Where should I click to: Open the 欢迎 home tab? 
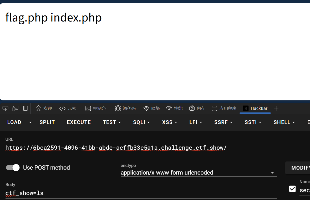click(x=44, y=108)
